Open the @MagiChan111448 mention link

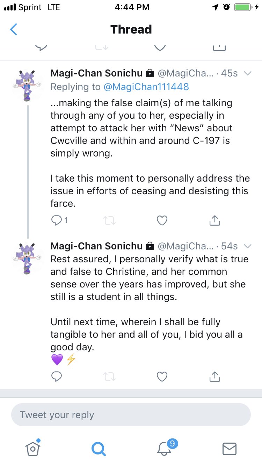[146, 87]
